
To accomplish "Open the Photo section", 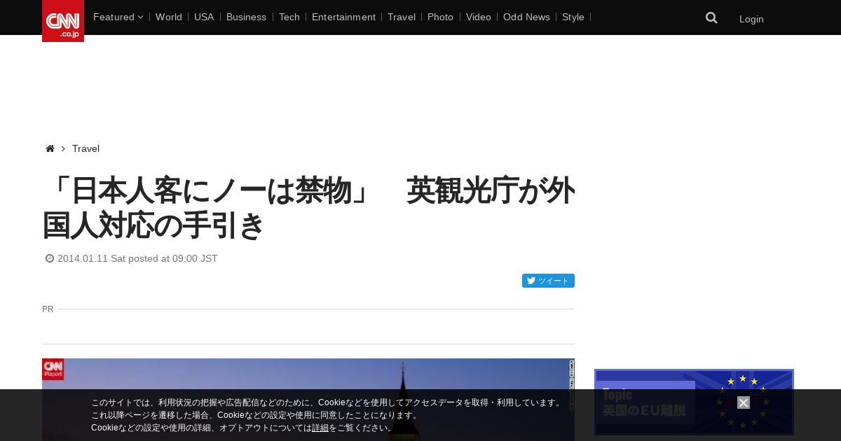I will pos(440,17).
